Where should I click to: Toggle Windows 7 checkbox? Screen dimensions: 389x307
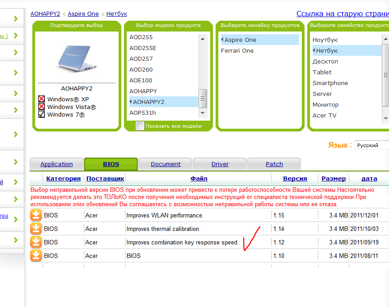pos(41,114)
